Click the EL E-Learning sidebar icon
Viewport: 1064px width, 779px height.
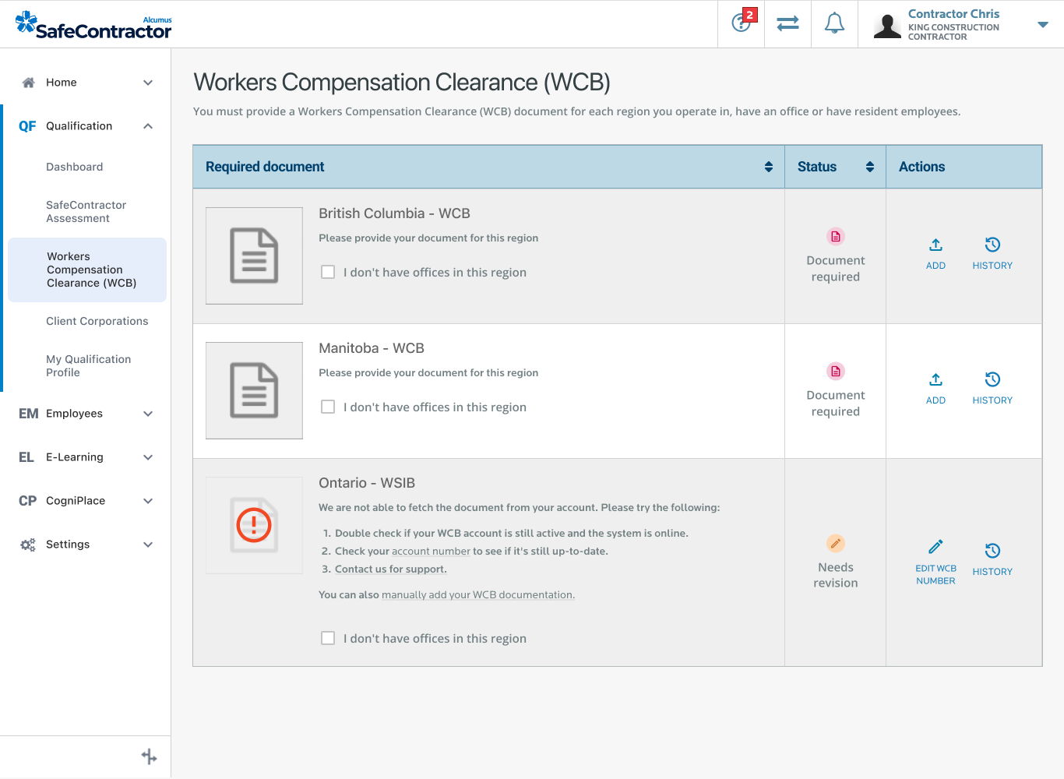pyautogui.click(x=26, y=457)
